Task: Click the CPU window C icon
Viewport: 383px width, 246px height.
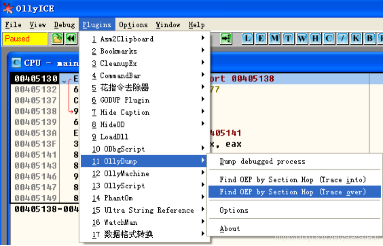Action: 16,63
